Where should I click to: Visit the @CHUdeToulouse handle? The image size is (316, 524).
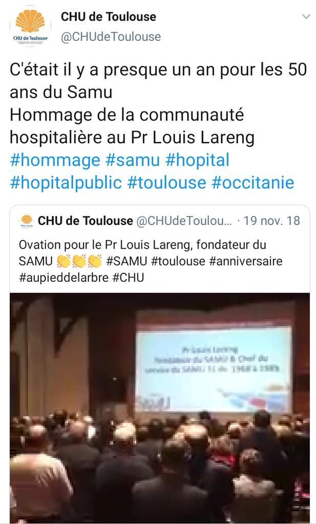point(111,36)
